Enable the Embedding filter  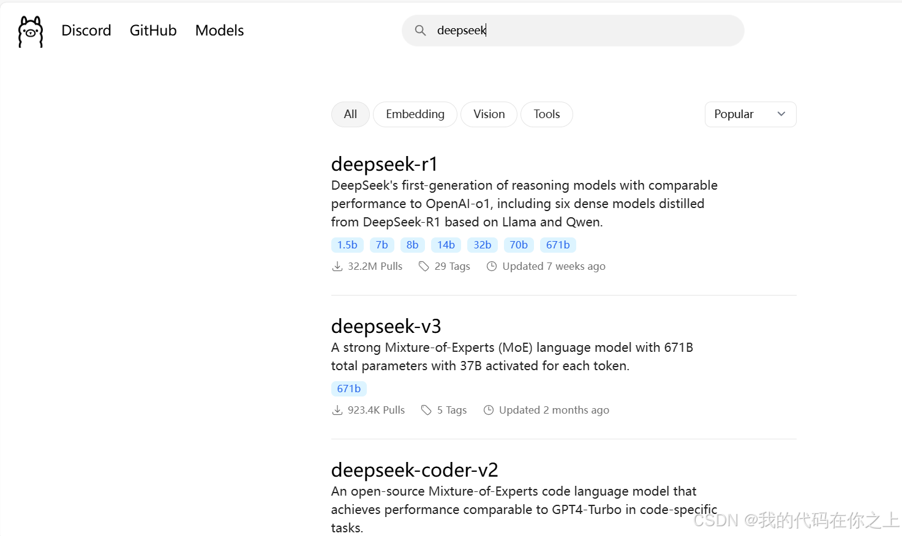(415, 114)
